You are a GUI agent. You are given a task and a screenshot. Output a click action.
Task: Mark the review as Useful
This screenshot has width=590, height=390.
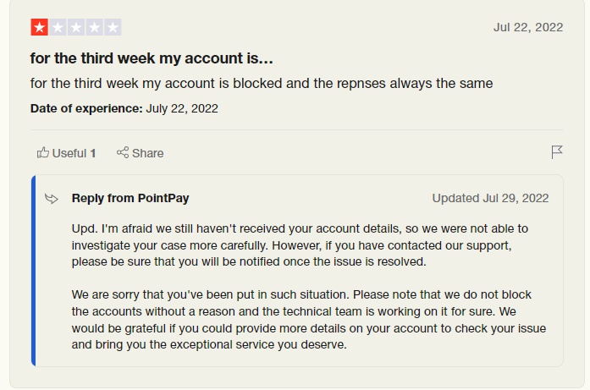click(66, 153)
